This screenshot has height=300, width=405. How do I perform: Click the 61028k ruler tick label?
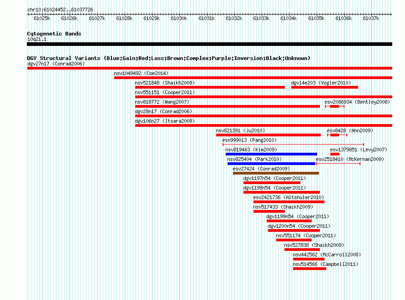124,18
